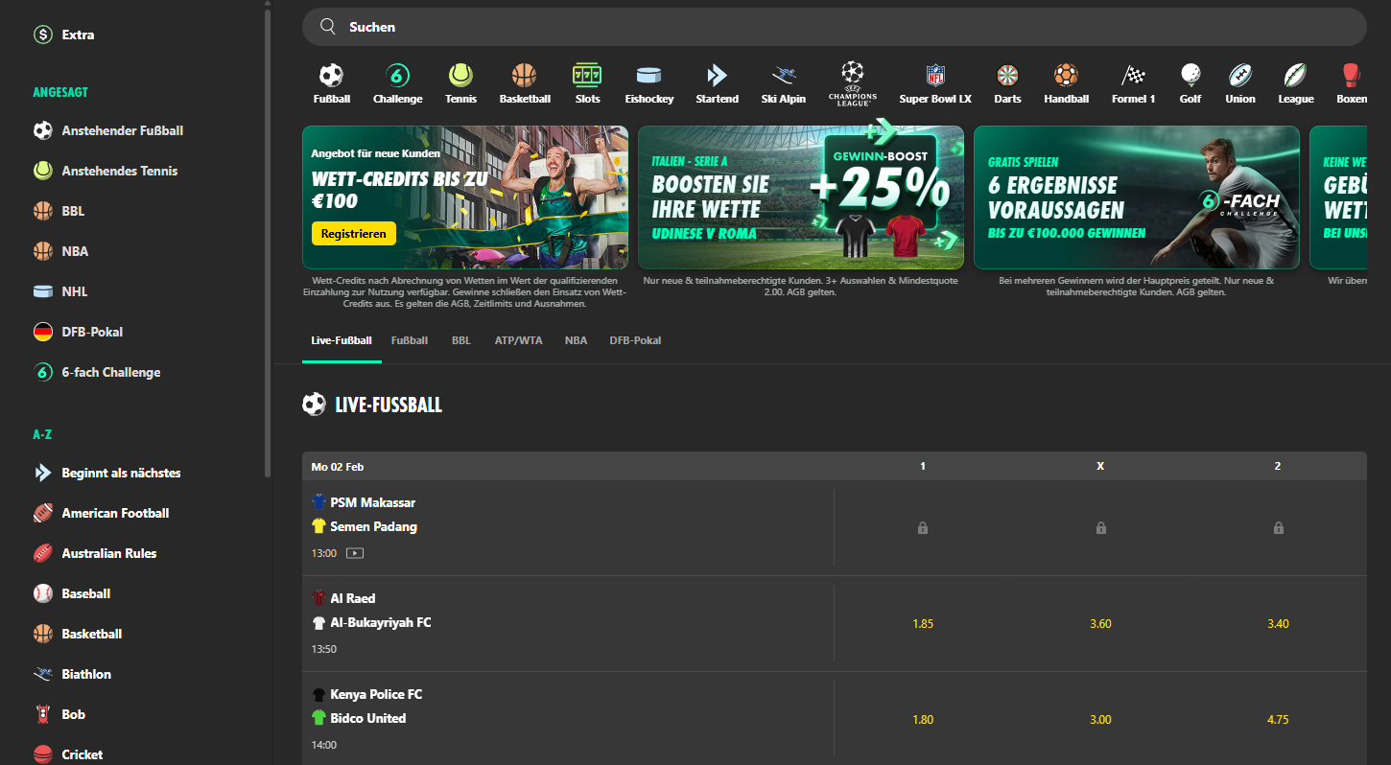Open the Slots 777 icon
This screenshot has height=765, width=1391.
587,75
